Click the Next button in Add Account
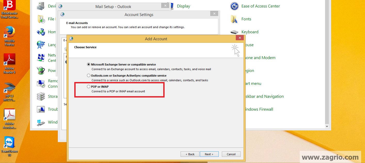Viewport: 365px width, 163px height. tap(209, 154)
